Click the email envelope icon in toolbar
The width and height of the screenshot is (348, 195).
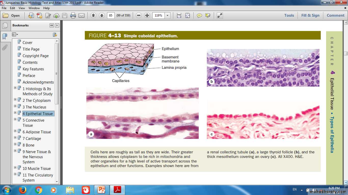(x=82, y=15)
